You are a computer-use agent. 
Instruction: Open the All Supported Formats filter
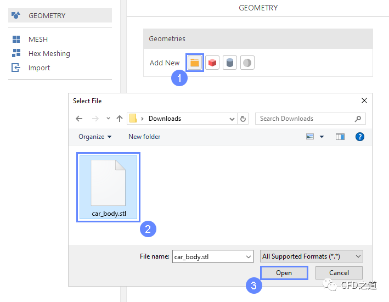[312, 256]
